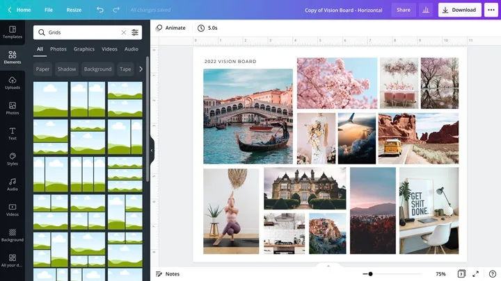This screenshot has height=281, width=501.
Task: Select the three vertical columns grid thumbnail
Action: (x=88, y=174)
